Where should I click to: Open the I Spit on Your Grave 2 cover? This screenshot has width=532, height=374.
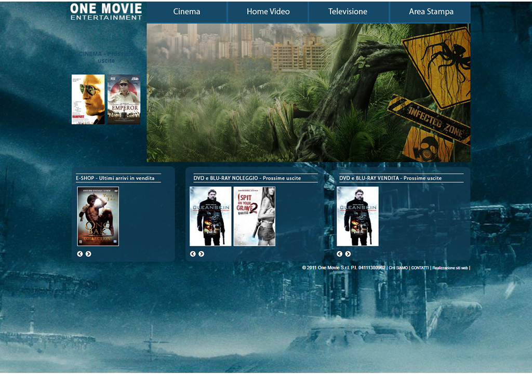coord(255,216)
